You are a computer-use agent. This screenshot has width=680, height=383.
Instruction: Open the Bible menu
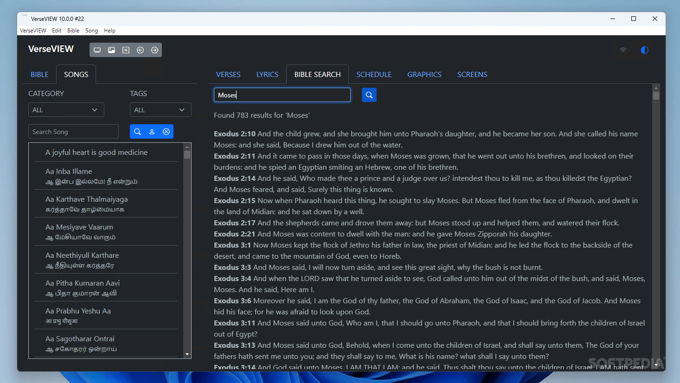73,31
